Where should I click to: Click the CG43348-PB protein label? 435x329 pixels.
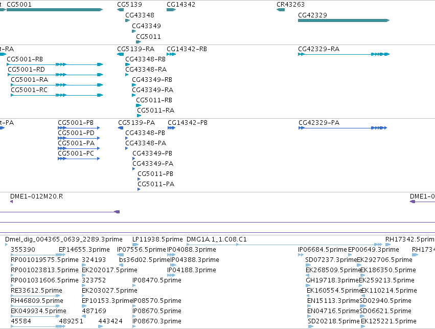point(145,133)
